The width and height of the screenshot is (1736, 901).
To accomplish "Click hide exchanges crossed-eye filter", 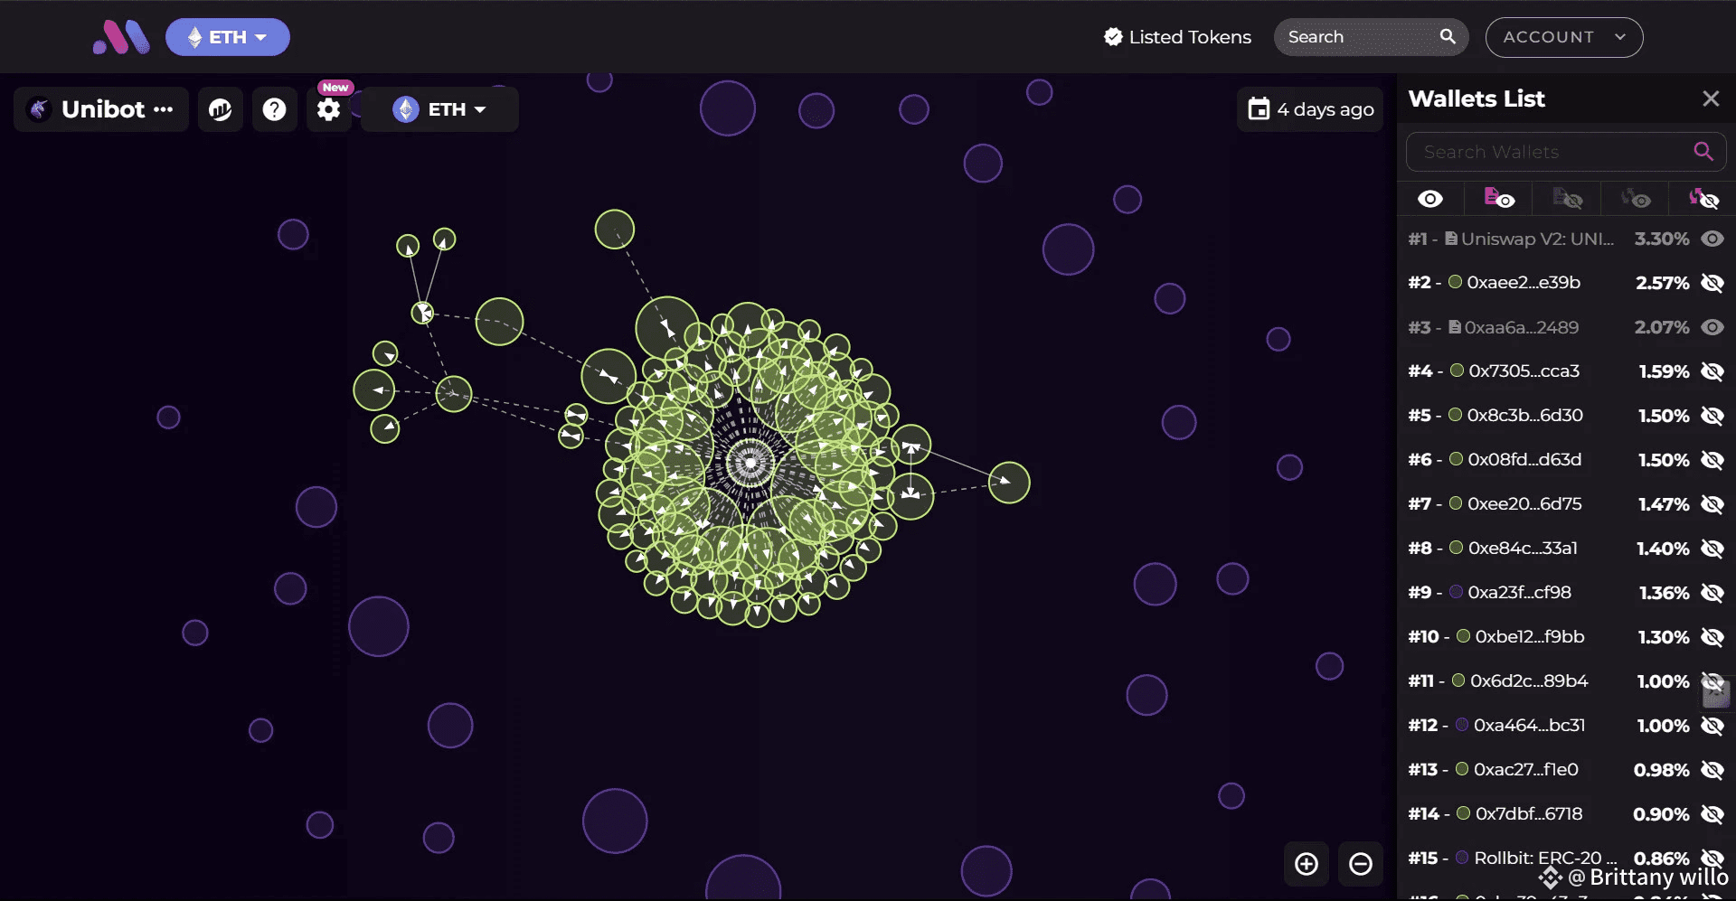I will tap(1704, 199).
